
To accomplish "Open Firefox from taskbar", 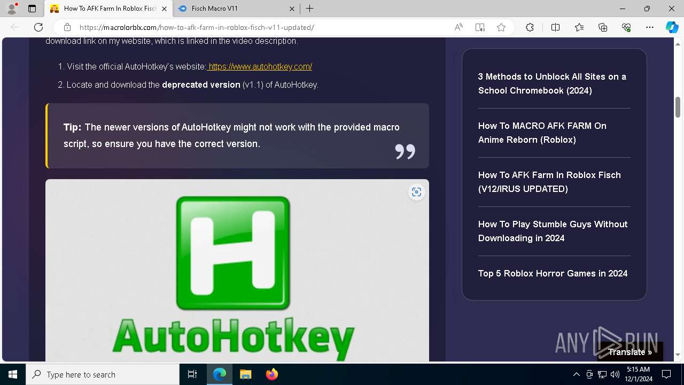I will (271, 374).
